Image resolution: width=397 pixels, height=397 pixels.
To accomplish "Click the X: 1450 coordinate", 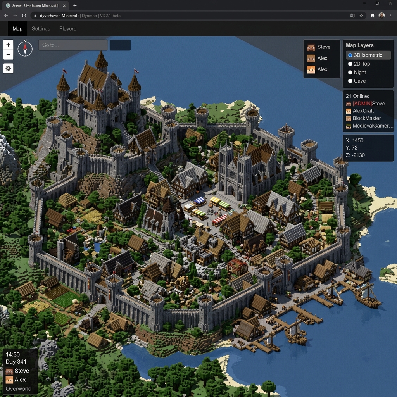I will [354, 140].
